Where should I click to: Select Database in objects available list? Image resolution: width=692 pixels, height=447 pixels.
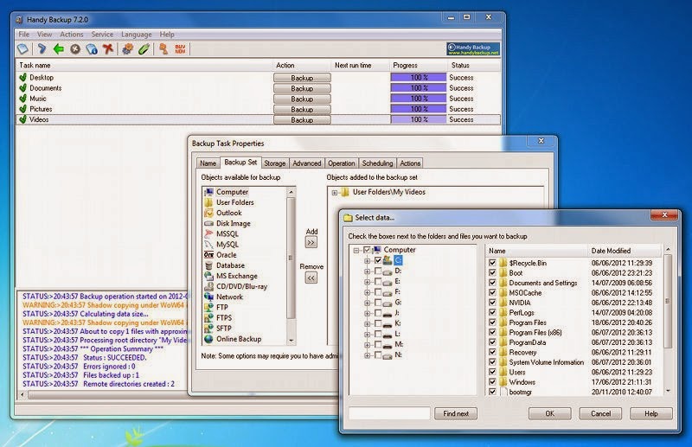pyautogui.click(x=230, y=265)
